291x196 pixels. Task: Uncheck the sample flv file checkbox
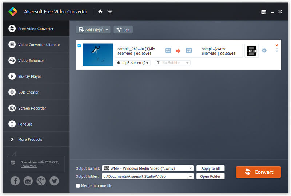(79, 45)
